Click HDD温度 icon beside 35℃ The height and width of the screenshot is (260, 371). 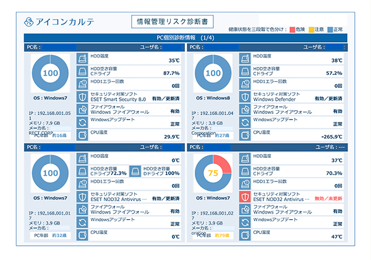tap(82, 58)
